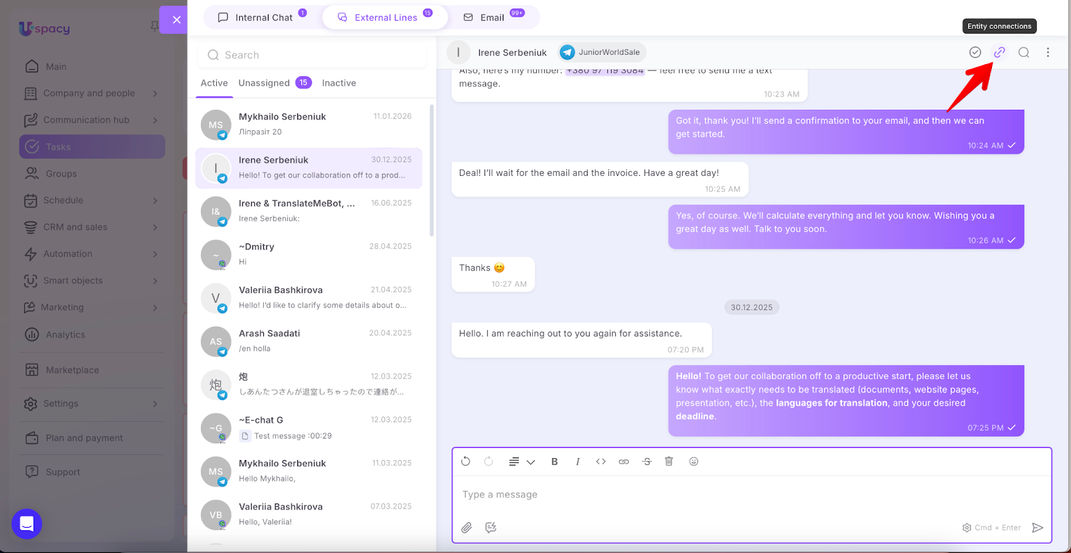
Task: Click the send message arrow icon
Action: click(1038, 528)
